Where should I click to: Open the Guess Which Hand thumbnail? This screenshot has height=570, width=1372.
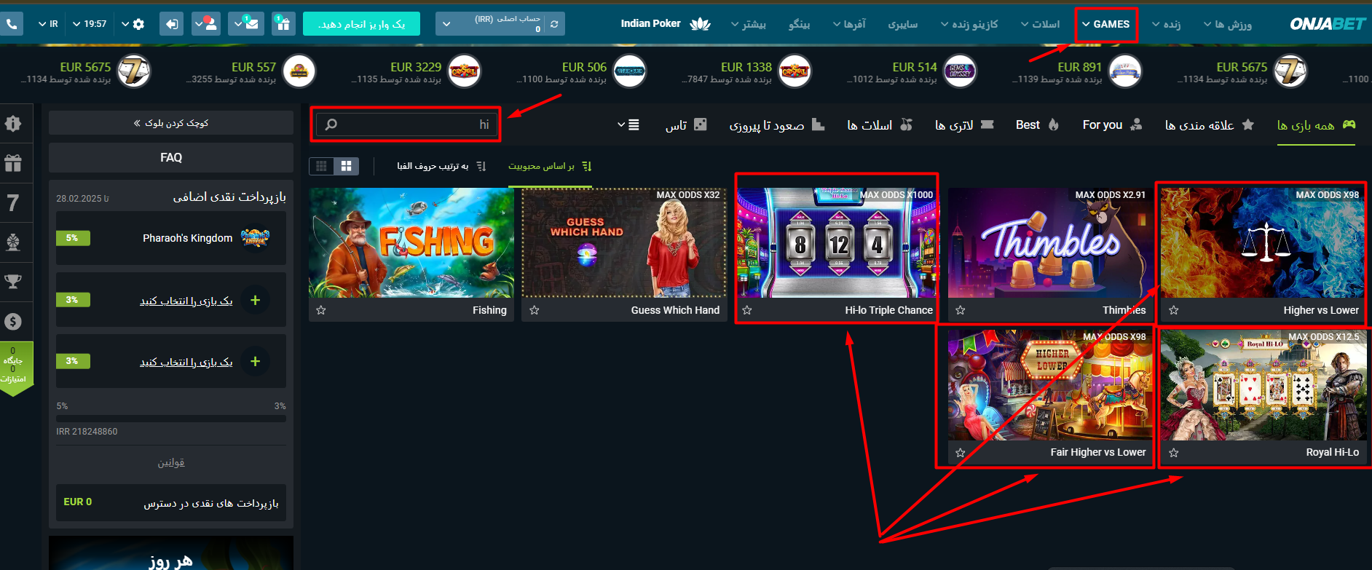(x=625, y=242)
